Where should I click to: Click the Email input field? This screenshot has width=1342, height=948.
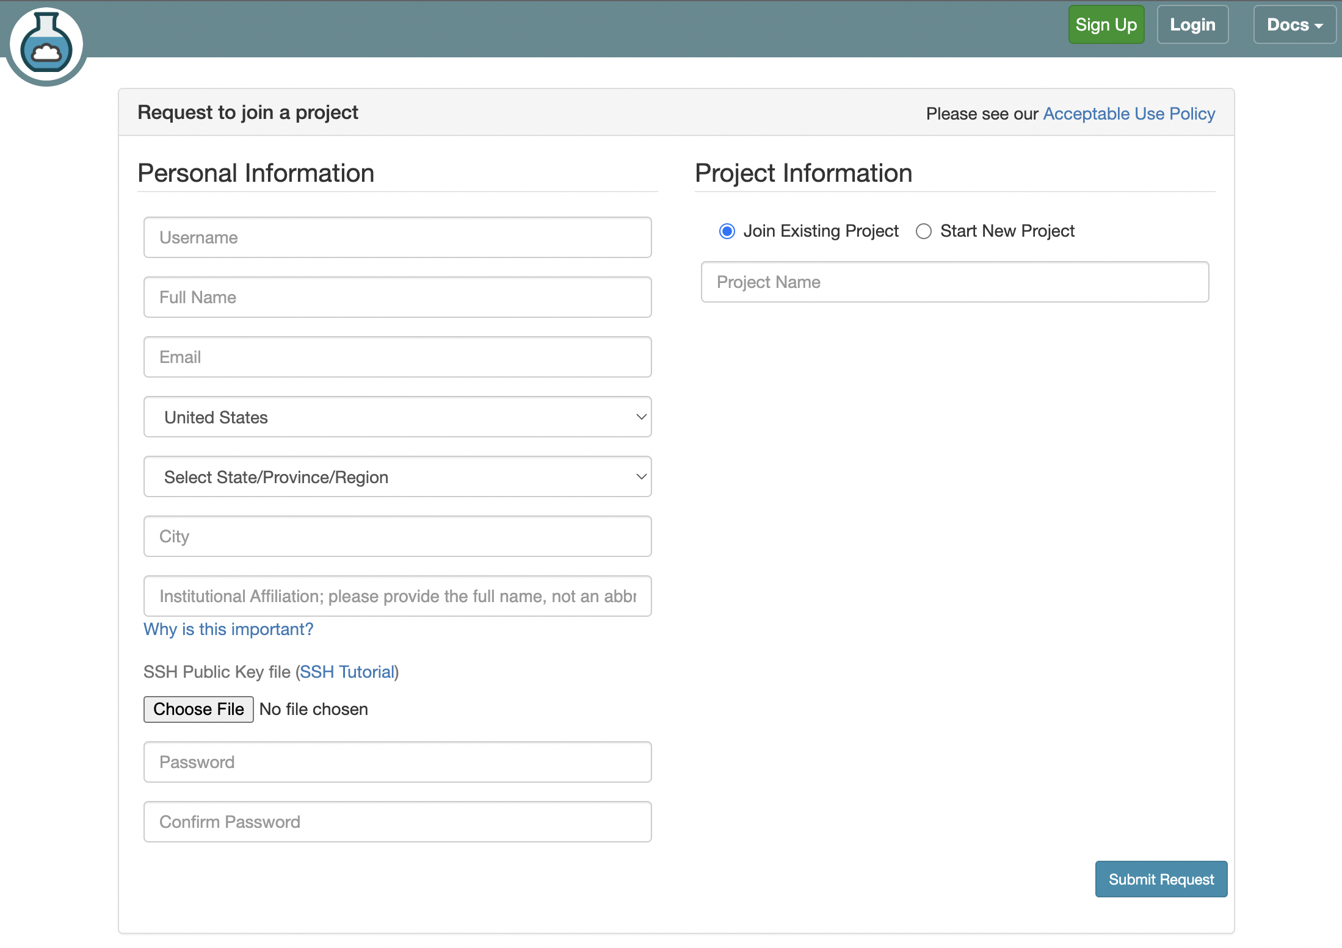(397, 357)
